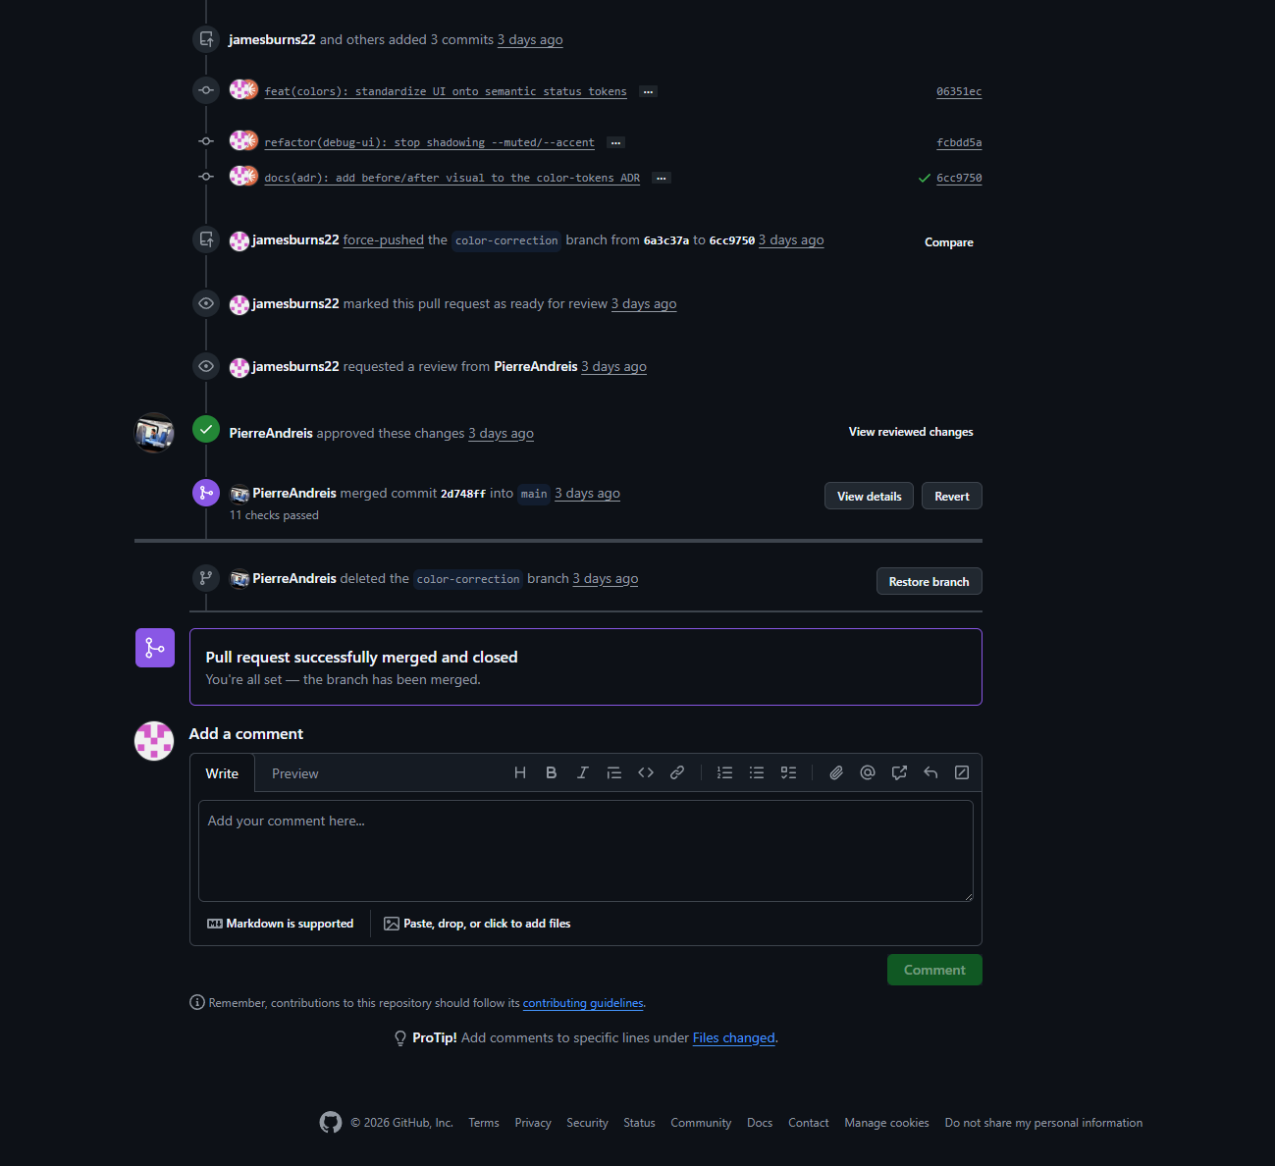The image size is (1275, 1166).
Task: Attach files using the paperclip icon
Action: click(x=836, y=773)
